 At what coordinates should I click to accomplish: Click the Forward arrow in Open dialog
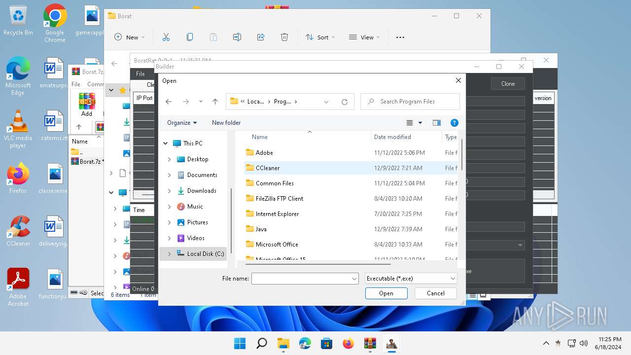click(186, 102)
